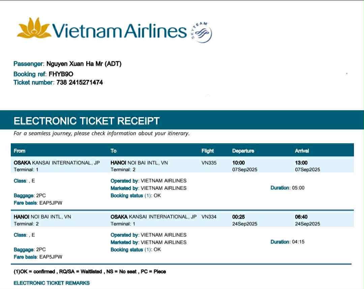Click the 10:00 departure time
Viewport: 364px width, 289px height.
tap(239, 163)
